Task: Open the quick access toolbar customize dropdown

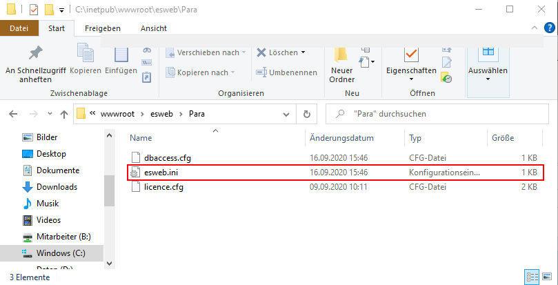Action: point(61,10)
